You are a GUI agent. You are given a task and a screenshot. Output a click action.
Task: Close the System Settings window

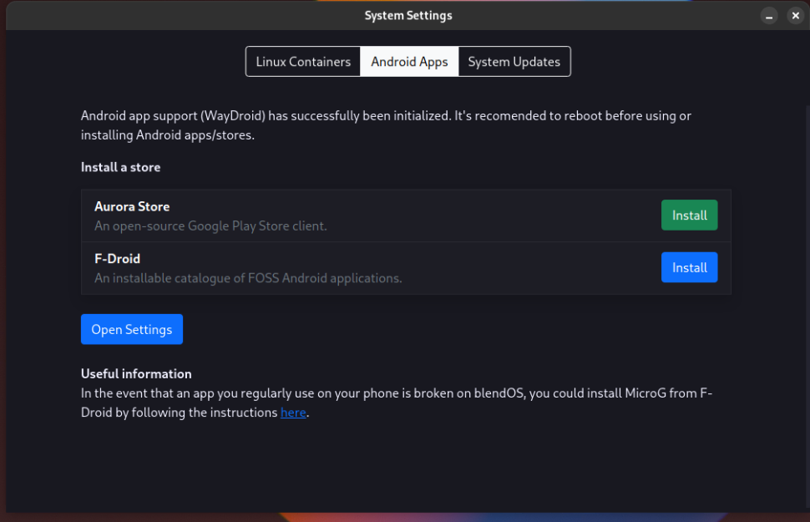click(x=795, y=16)
